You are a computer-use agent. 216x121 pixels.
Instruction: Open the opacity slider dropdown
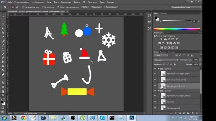click(200, 60)
